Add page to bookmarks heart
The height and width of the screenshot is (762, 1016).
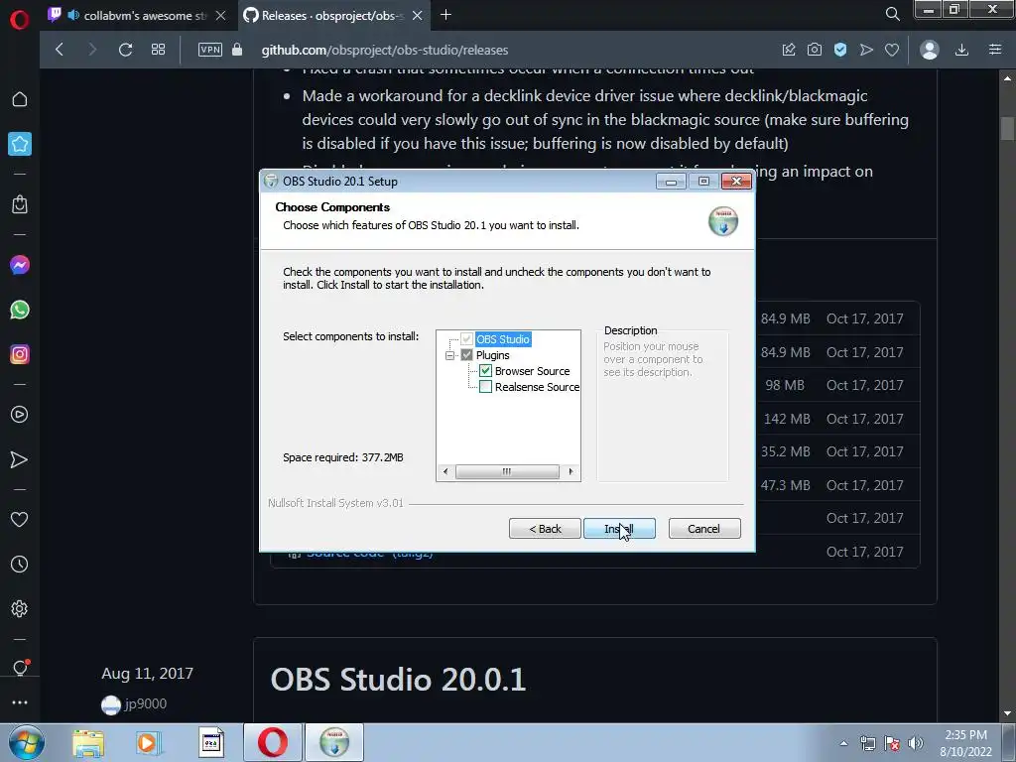[892, 50]
